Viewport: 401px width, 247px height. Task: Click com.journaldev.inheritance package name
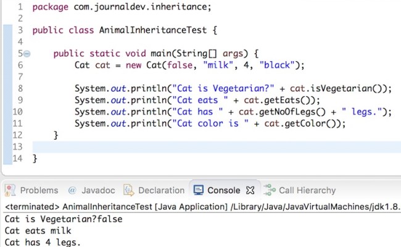click(x=142, y=7)
